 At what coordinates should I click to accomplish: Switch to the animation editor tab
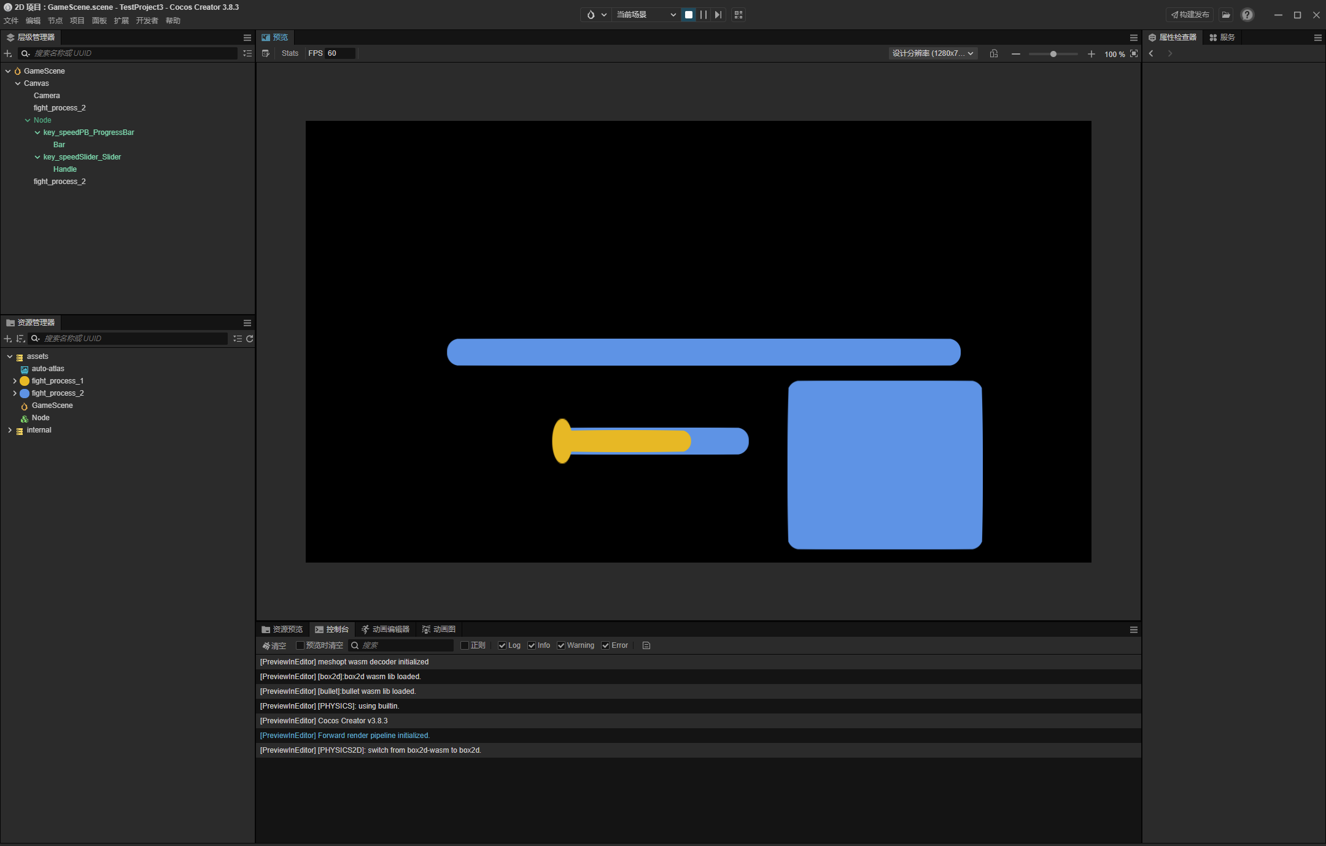(386, 629)
